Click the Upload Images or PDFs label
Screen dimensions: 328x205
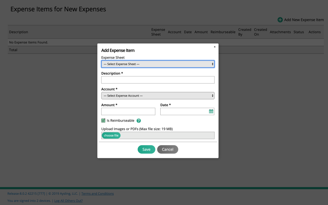click(137, 129)
